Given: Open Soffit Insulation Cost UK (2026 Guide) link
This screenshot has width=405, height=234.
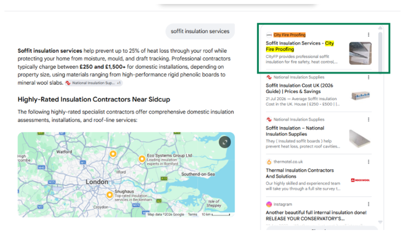Looking at the screenshot, I should pyautogui.click(x=299, y=88).
